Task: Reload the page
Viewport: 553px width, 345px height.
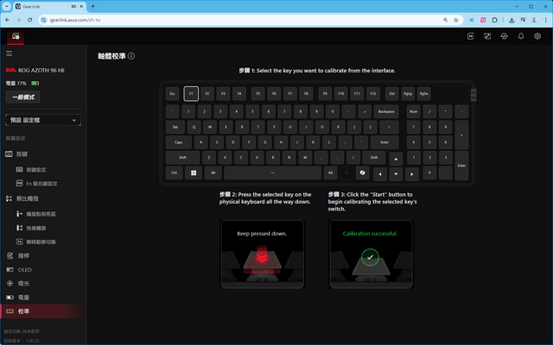Action: [x=30, y=20]
